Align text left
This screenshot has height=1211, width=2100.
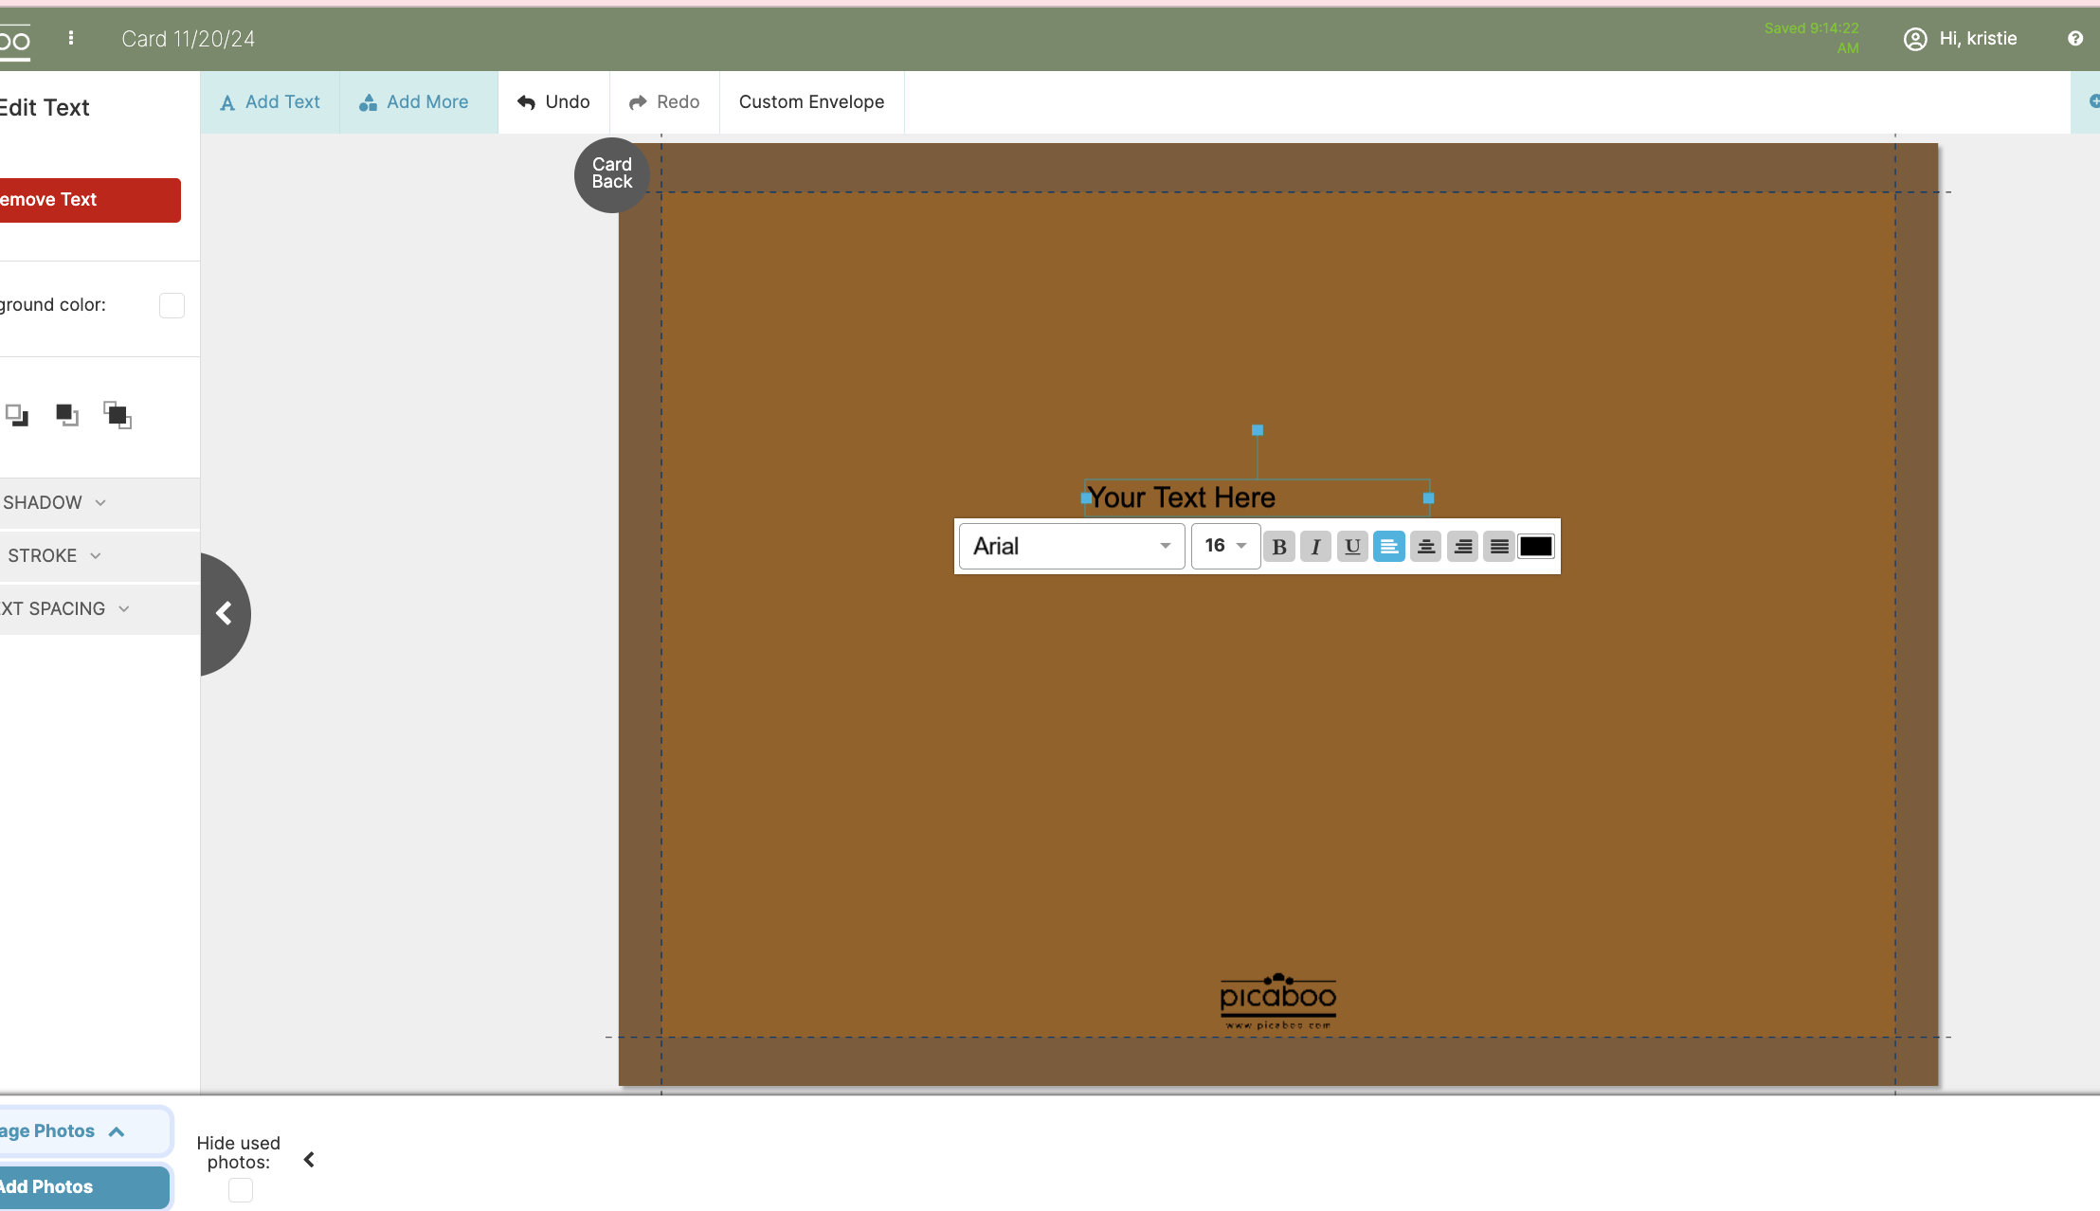click(x=1389, y=547)
